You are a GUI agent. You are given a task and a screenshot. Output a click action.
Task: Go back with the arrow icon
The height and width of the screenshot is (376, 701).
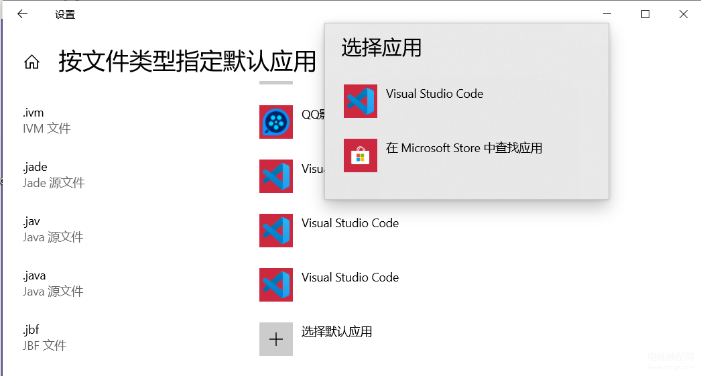point(22,14)
